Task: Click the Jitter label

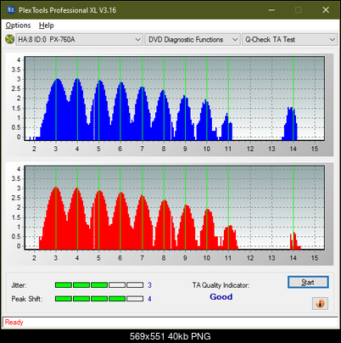Action: point(19,285)
